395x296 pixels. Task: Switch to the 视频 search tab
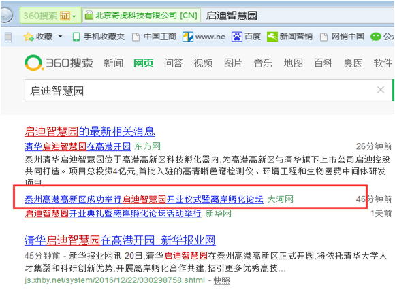203,63
